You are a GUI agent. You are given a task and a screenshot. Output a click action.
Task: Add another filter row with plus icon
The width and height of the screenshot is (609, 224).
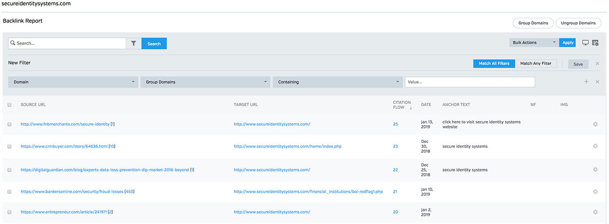[x=586, y=82]
